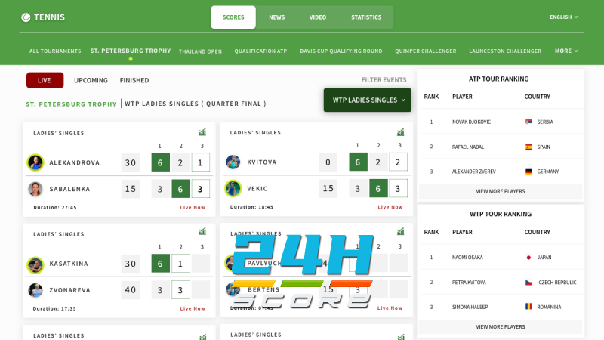The image size is (604, 340).
Task: Select Thailand Open tournament
Action: [200, 51]
